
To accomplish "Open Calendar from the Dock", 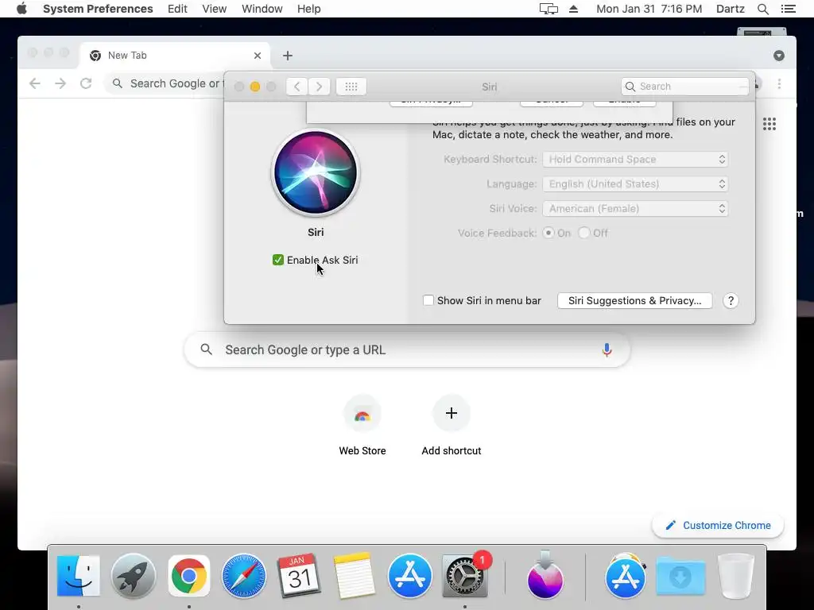I will (x=299, y=576).
